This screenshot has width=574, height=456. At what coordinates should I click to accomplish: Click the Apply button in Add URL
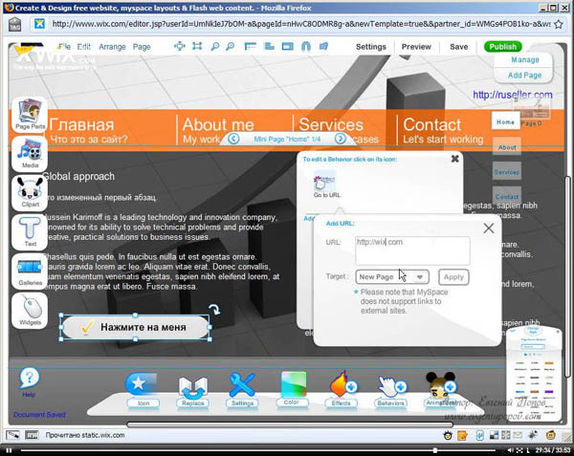coord(453,276)
